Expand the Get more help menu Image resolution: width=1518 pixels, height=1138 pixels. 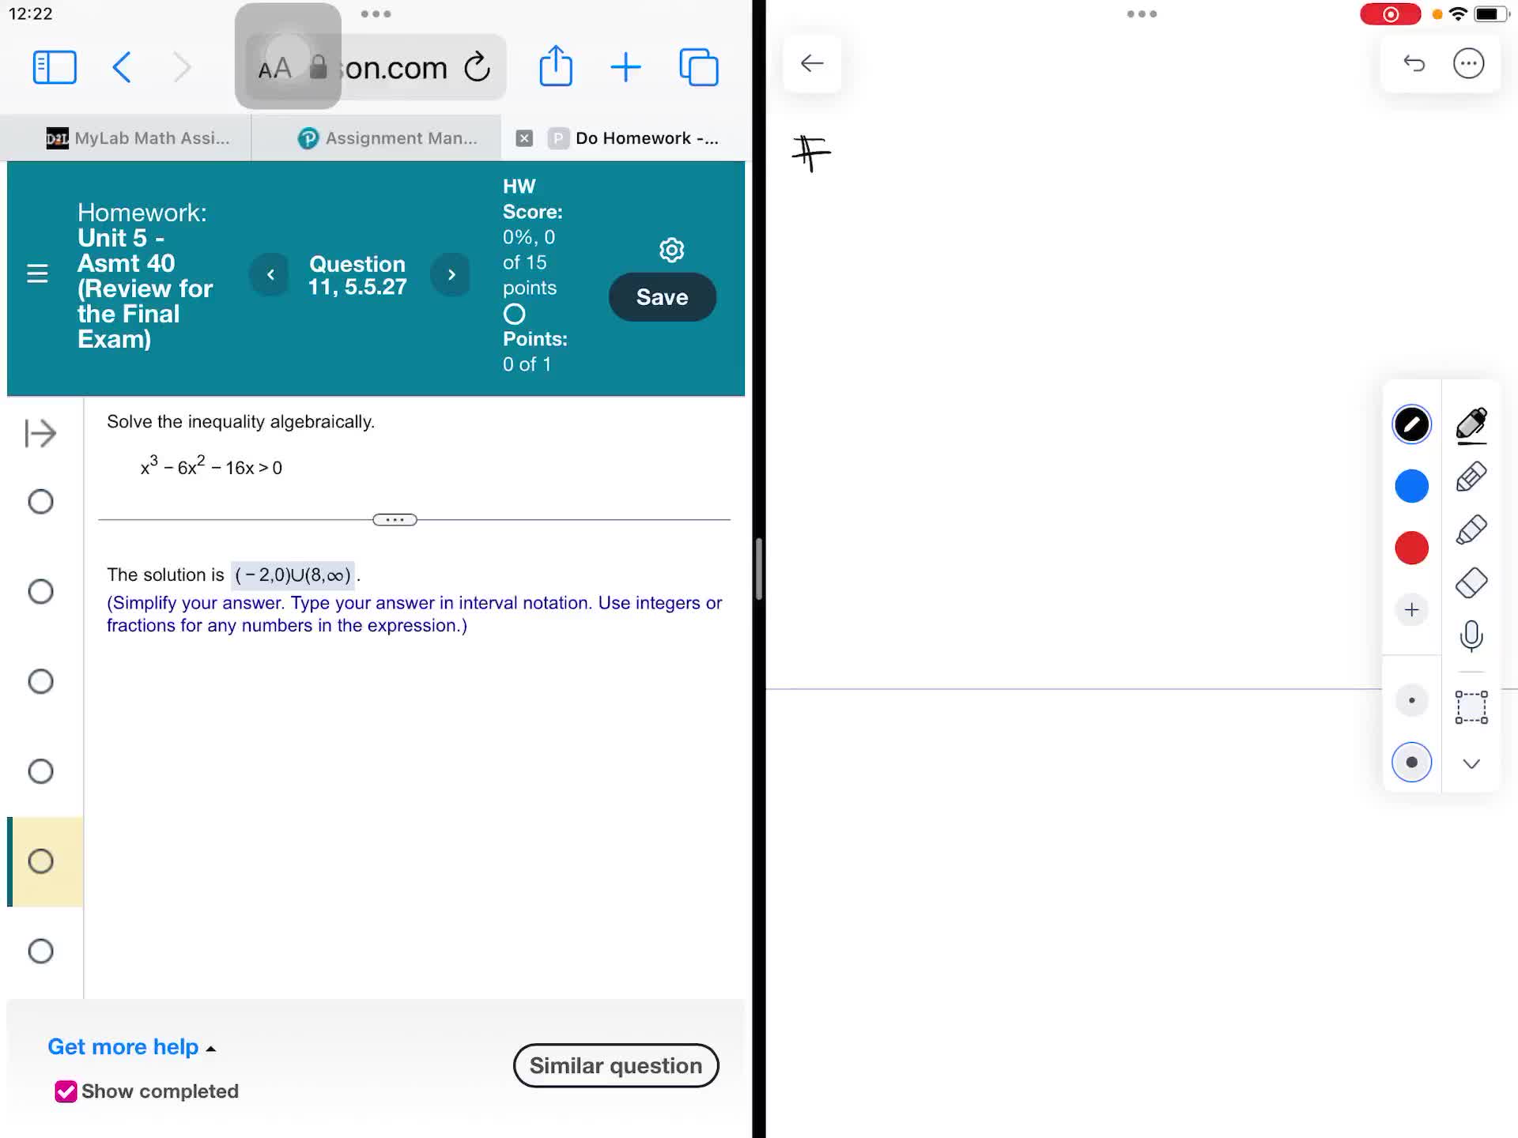(x=131, y=1047)
